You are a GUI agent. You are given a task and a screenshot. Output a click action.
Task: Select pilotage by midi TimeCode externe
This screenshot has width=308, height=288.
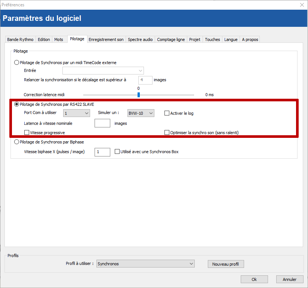click(x=17, y=63)
